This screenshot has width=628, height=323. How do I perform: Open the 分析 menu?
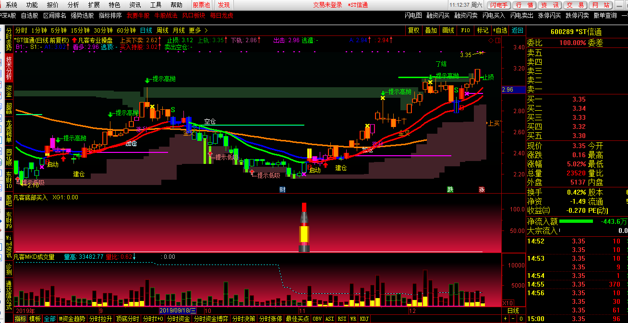click(x=73, y=5)
